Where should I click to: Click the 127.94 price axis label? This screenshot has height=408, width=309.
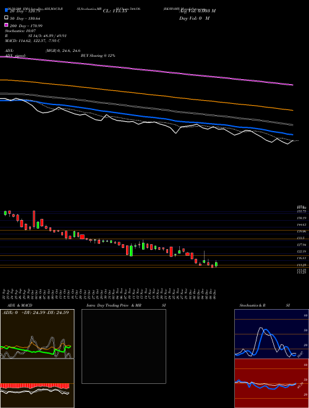302,245
